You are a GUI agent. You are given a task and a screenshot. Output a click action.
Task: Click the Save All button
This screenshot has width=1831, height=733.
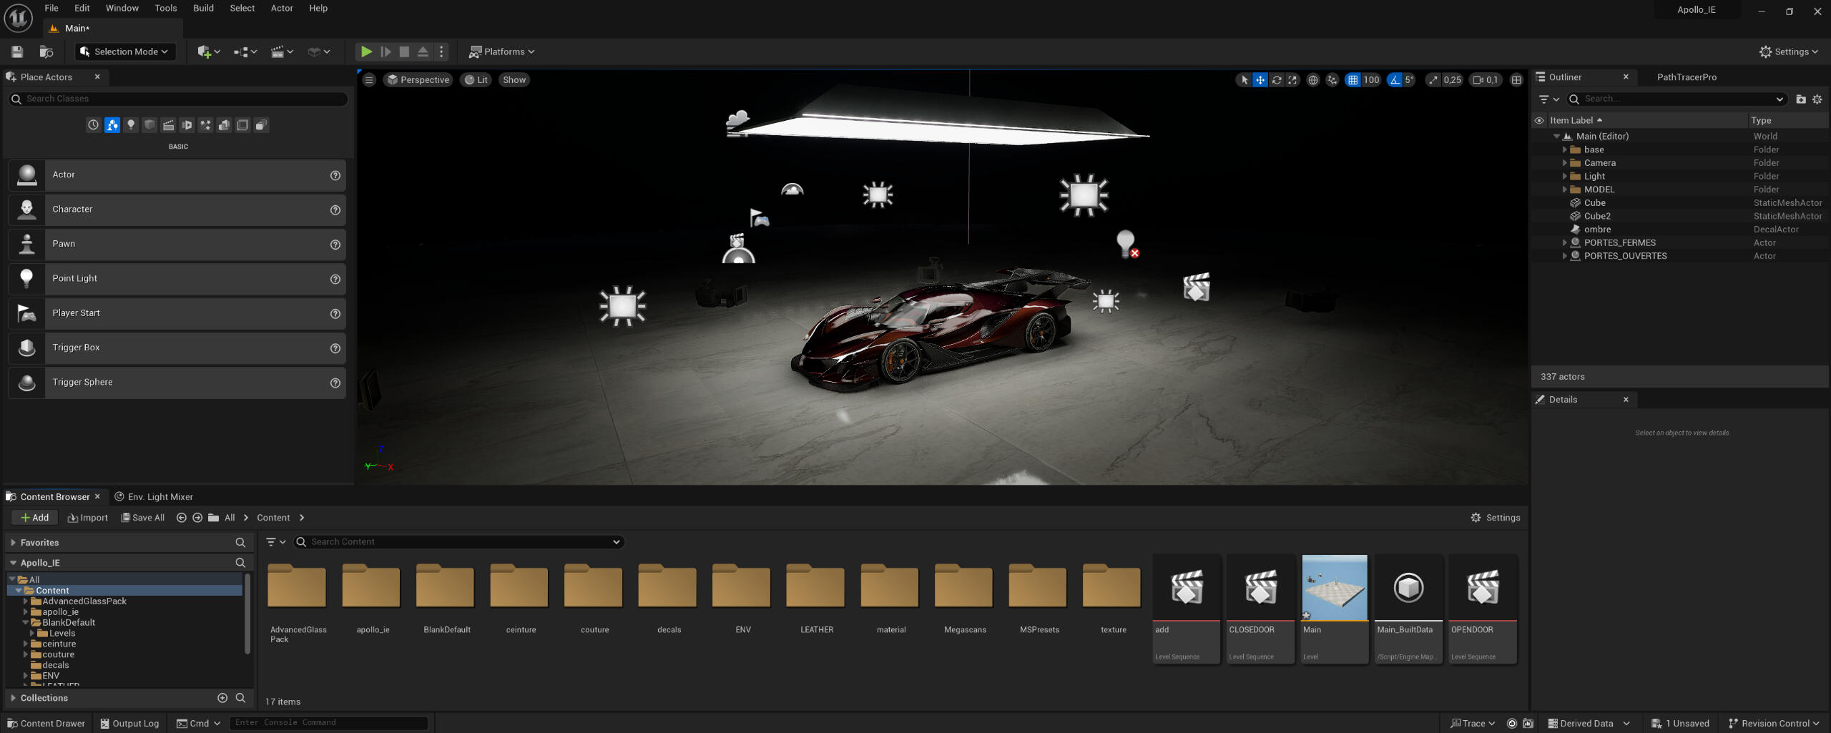pyautogui.click(x=143, y=518)
